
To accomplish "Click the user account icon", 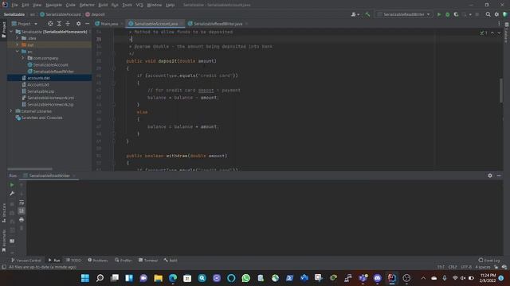I will [355, 14].
